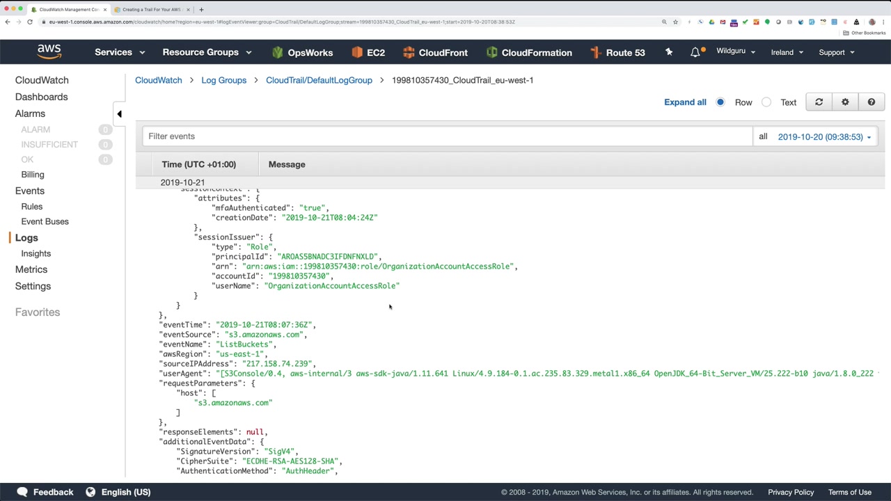The image size is (891, 501).
Task: Open the EC2 service shortcut
Action: coord(368,52)
